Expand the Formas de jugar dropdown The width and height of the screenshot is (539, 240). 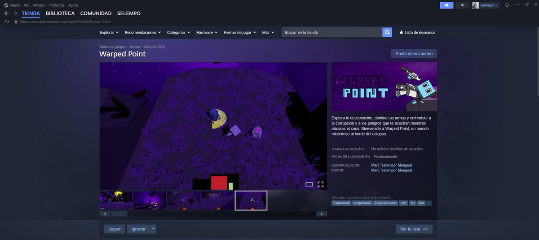point(240,32)
